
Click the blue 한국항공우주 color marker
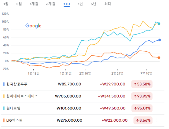[4, 84]
